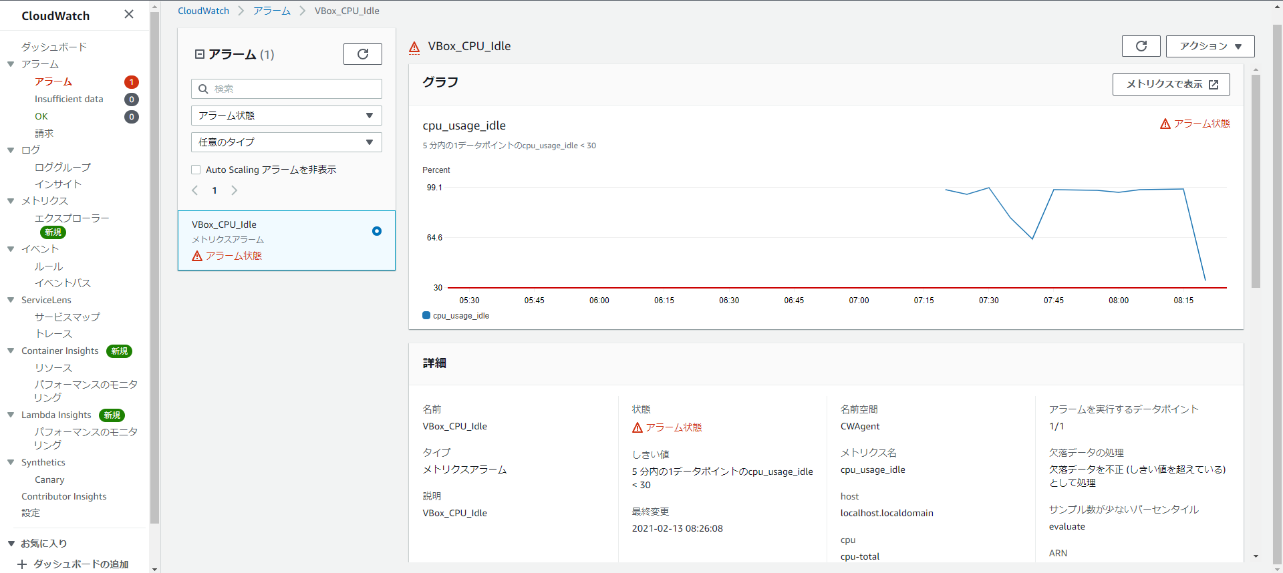Image resolution: width=1283 pixels, height=573 pixels.
Task: Open the alarm state filter dropdown
Action: click(286, 116)
